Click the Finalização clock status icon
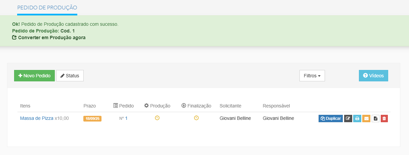The height and width of the screenshot is (155, 409). (196, 118)
